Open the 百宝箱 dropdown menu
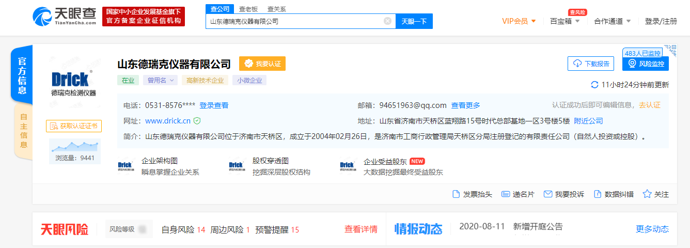 [564, 21]
